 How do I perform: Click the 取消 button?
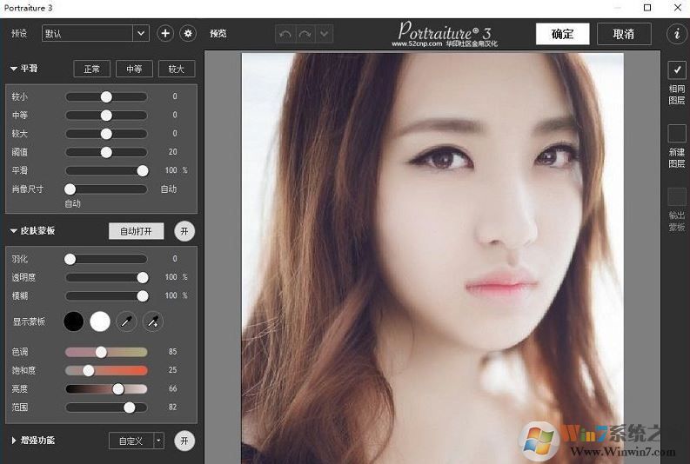click(x=623, y=34)
